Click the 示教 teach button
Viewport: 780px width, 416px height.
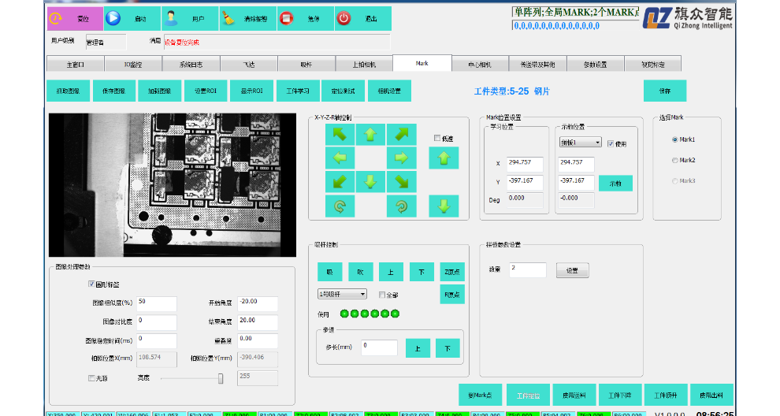[615, 183]
